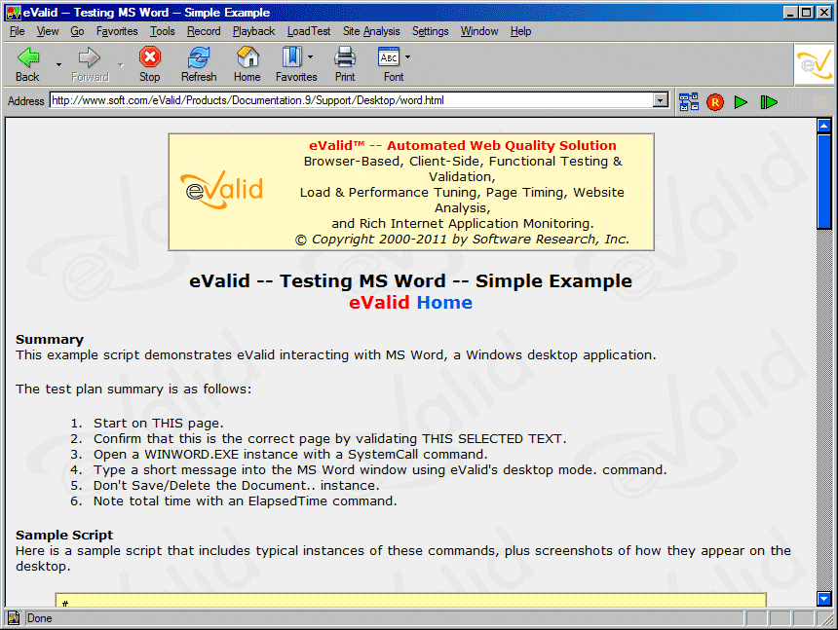
Task: Click the "Sample Script" heading text
Action: [64, 535]
